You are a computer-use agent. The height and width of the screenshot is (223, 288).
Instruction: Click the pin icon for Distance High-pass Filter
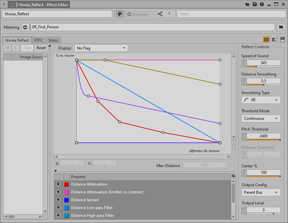(x=58, y=216)
